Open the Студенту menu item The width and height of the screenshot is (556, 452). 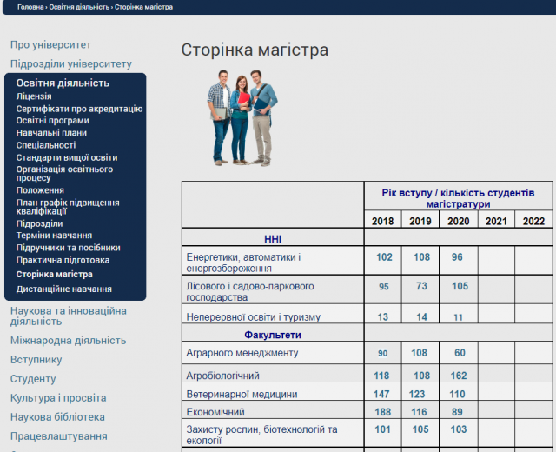click(x=33, y=379)
